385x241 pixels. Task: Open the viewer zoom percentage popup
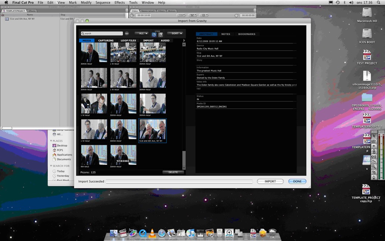[x=181, y=15]
